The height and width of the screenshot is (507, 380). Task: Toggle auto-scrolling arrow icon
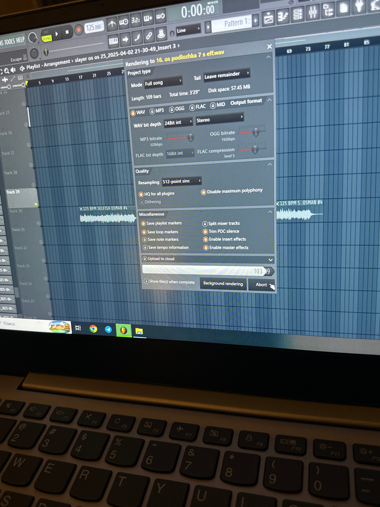[x=125, y=39]
